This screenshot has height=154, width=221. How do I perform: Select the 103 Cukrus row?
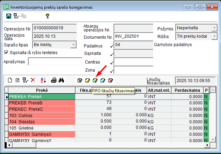point(42,115)
